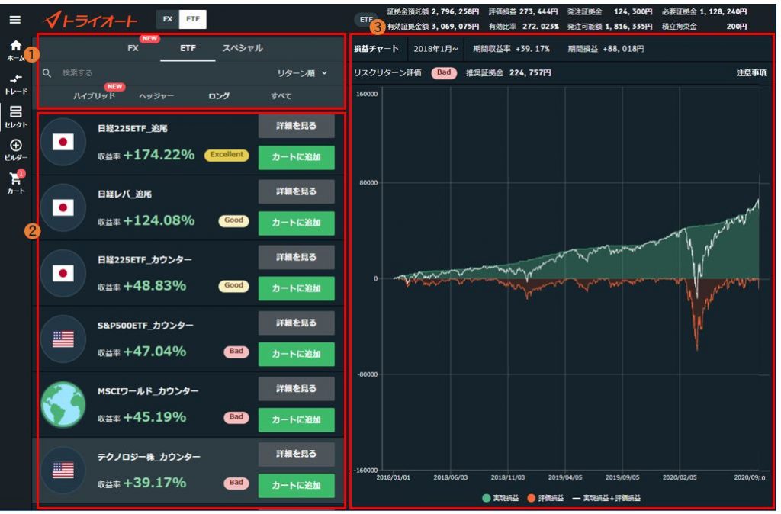Click the Japan flag of 日経レバ_追尾
Screen dimensions: 781x514
(x=63, y=207)
